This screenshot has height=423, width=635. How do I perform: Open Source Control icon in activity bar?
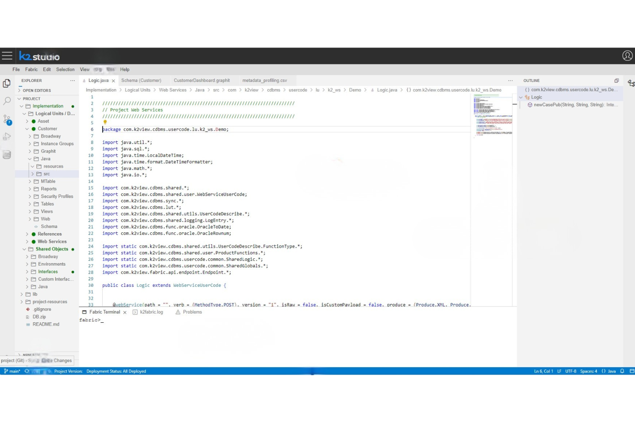[x=7, y=120]
